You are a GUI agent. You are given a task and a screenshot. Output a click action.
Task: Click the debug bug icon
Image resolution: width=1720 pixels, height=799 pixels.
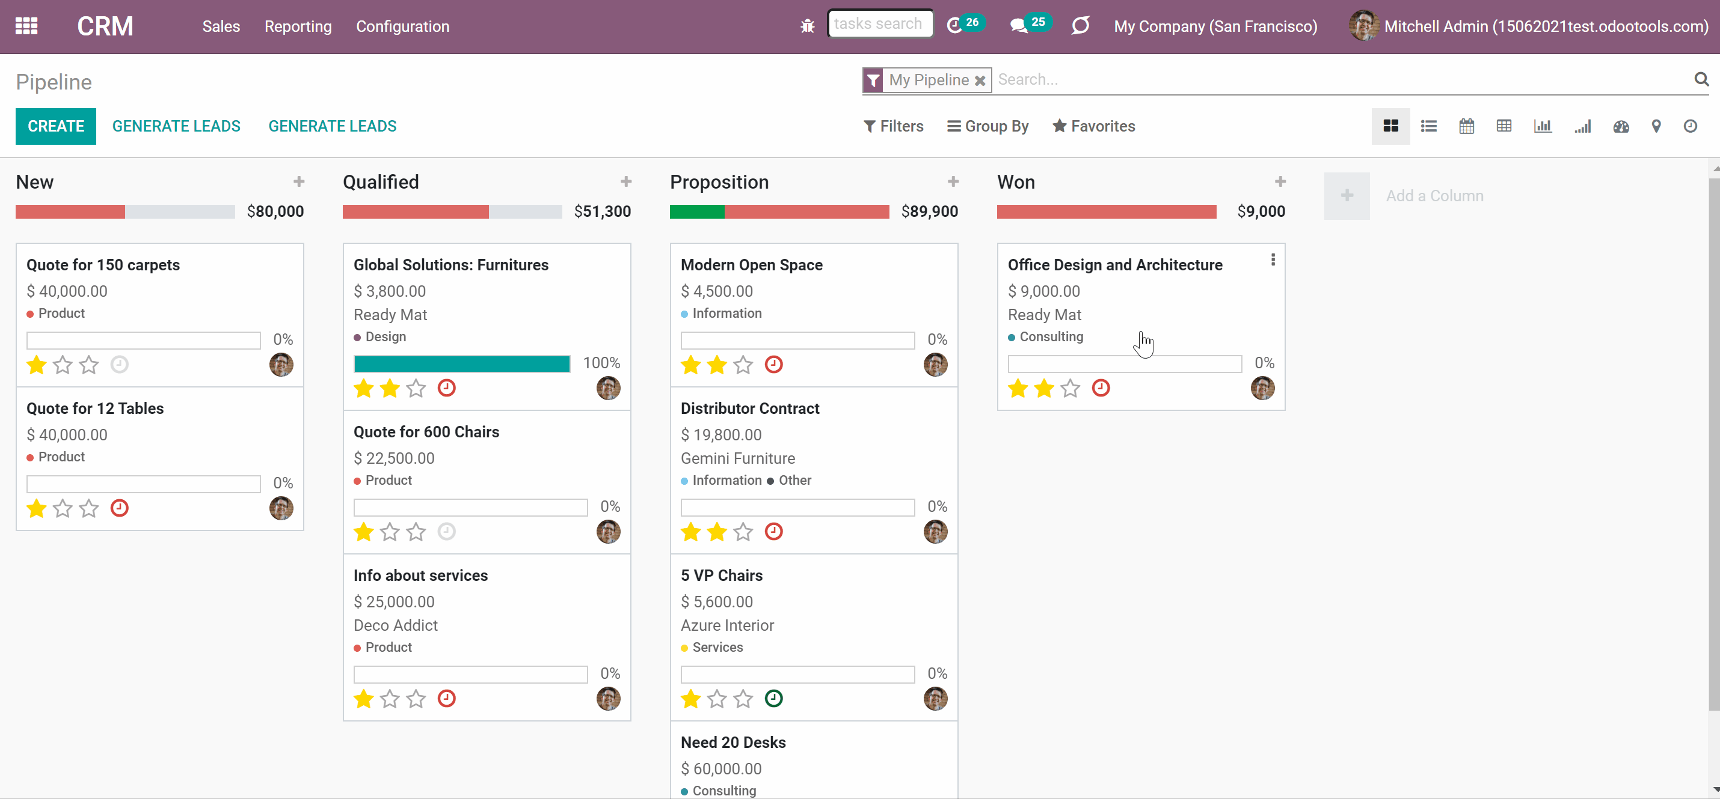click(807, 26)
